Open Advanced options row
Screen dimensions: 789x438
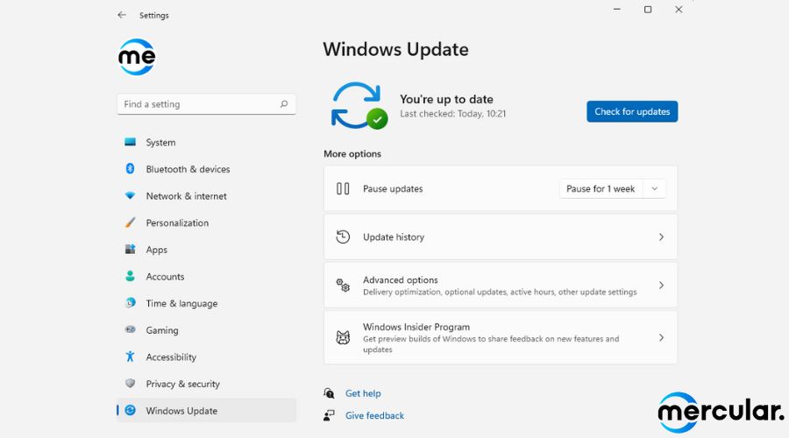(501, 285)
